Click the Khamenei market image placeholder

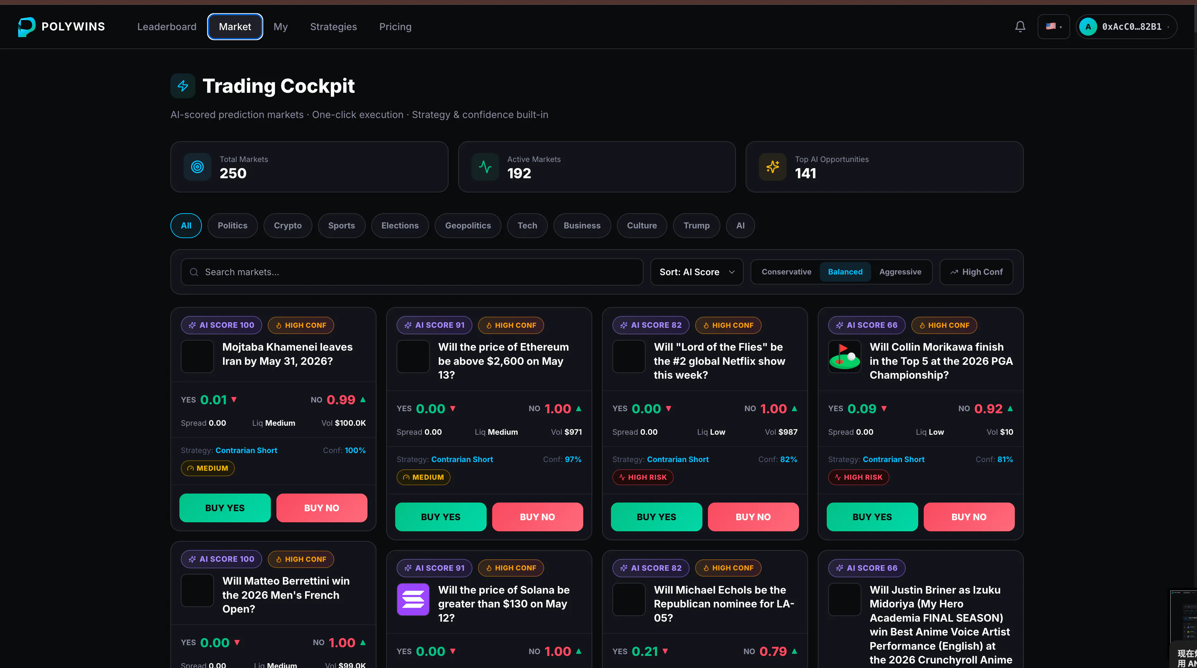(x=197, y=356)
